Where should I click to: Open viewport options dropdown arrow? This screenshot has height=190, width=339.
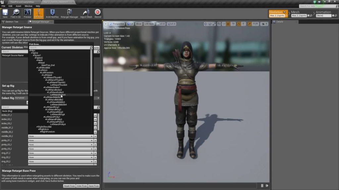pyautogui.click(x=106, y=24)
